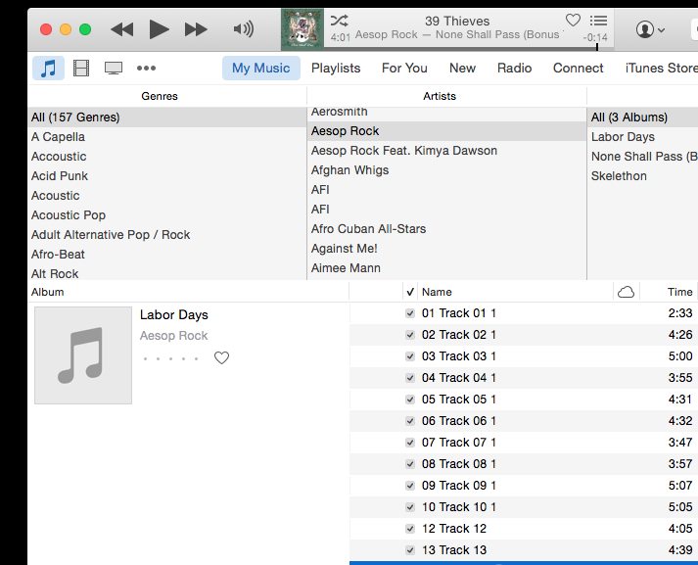Open the Playlists tab

pos(336,69)
